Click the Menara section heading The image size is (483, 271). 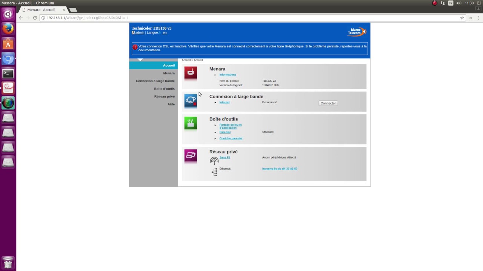click(217, 69)
